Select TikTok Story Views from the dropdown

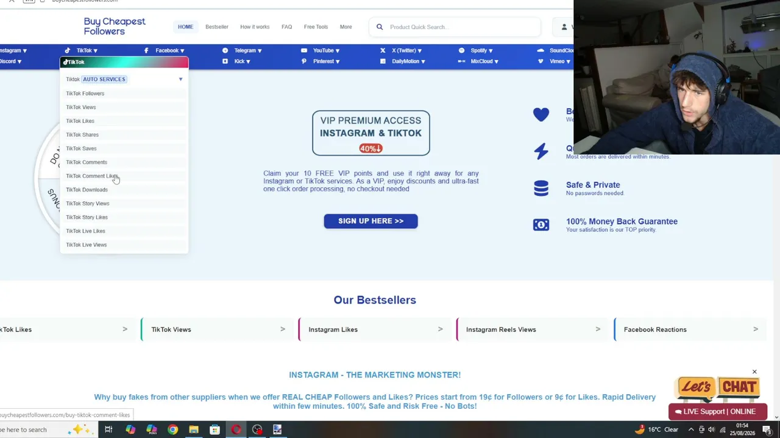124,203
